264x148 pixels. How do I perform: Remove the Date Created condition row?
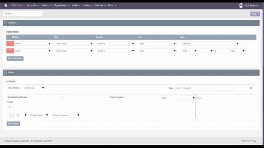pos(10,51)
